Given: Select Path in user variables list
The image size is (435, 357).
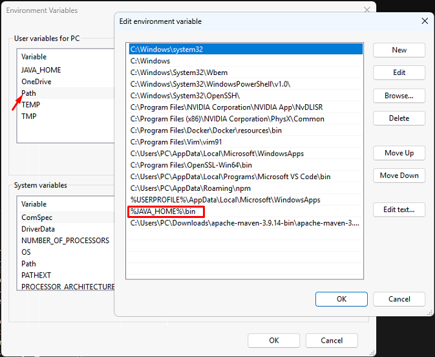Looking at the screenshot, I should click(x=29, y=93).
